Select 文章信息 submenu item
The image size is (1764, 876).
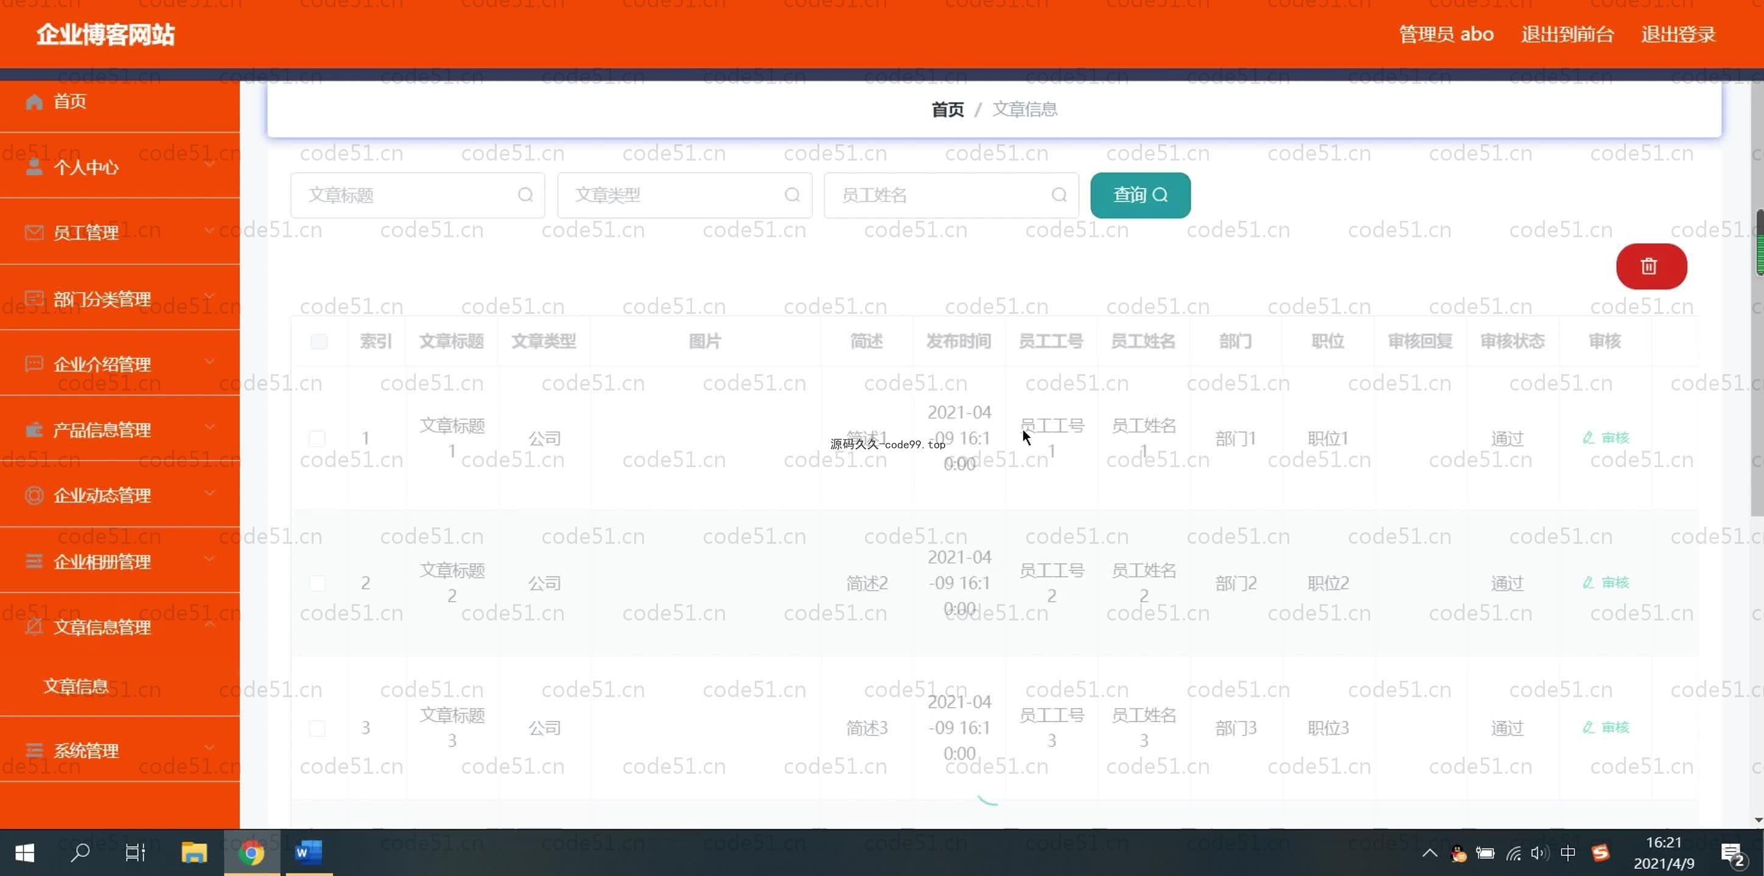click(x=120, y=686)
